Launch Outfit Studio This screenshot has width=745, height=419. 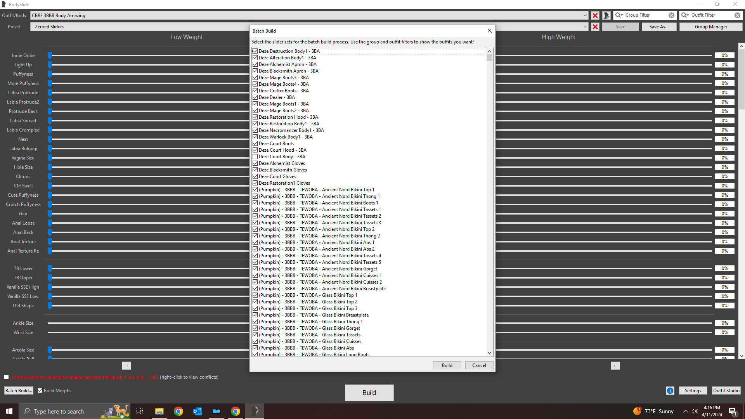(x=726, y=391)
